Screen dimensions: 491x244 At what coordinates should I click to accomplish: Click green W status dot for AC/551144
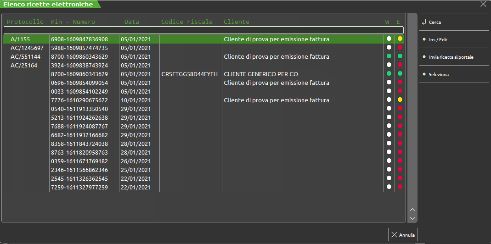click(x=389, y=56)
